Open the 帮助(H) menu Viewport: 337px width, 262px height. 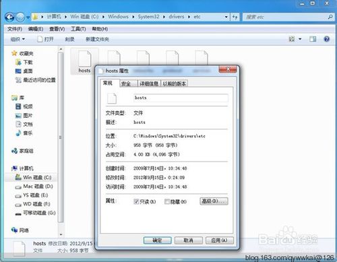pyautogui.click(x=100, y=29)
